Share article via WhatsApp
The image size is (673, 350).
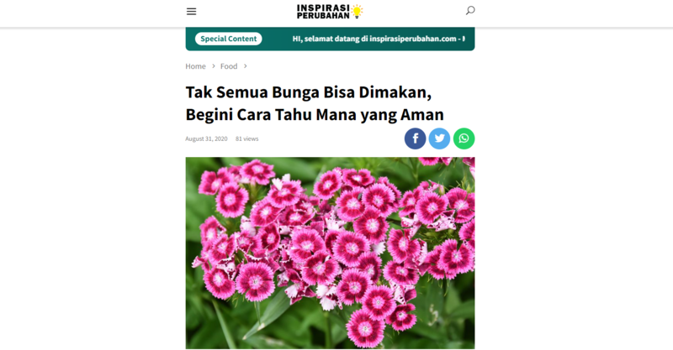(464, 138)
